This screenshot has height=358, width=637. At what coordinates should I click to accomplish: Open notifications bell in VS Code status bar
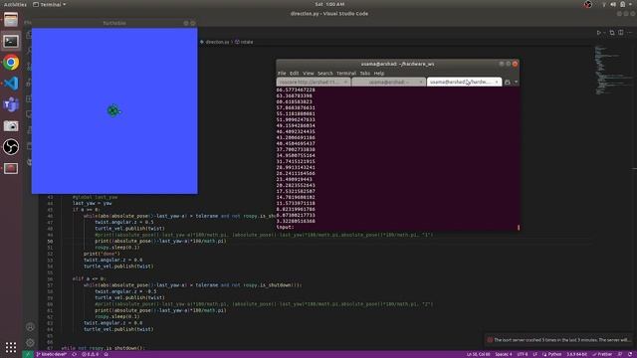(x=630, y=354)
